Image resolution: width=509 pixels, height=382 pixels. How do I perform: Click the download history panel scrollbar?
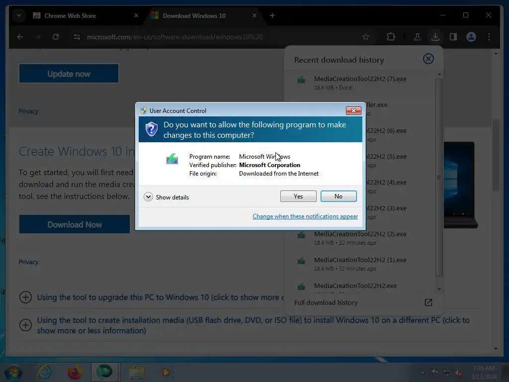point(439,178)
